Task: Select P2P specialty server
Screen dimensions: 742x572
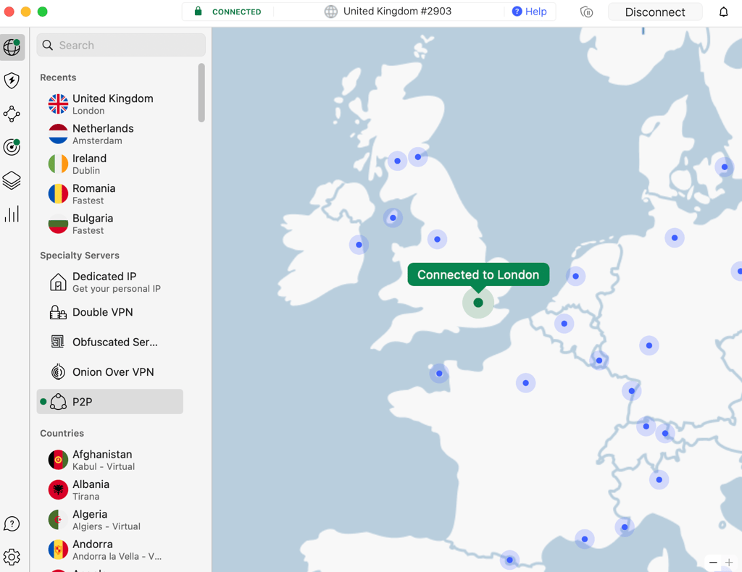Action: (x=110, y=402)
